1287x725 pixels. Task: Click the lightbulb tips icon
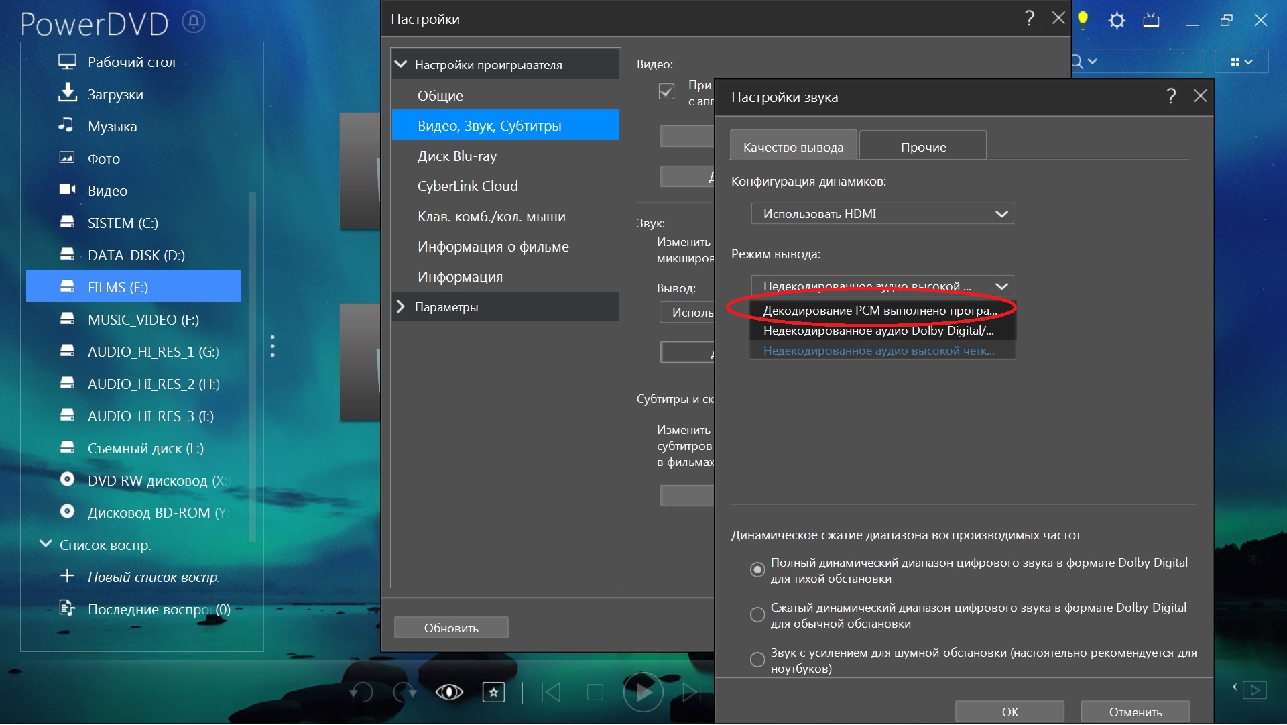tap(1083, 21)
